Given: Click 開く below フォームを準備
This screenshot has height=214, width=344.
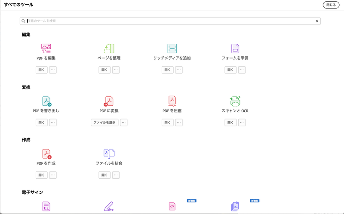Looking at the screenshot, I should pos(230,70).
